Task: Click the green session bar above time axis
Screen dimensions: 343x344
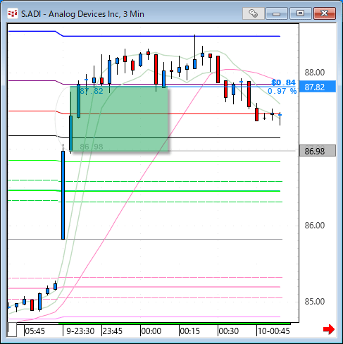Action: tap(174, 324)
